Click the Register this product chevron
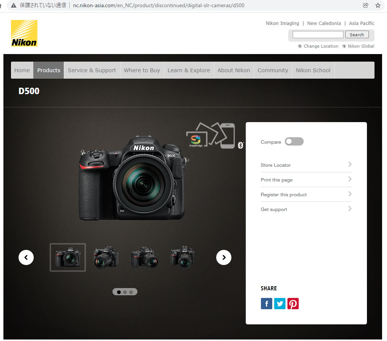Screen dimensions: 387x341 coord(350,194)
